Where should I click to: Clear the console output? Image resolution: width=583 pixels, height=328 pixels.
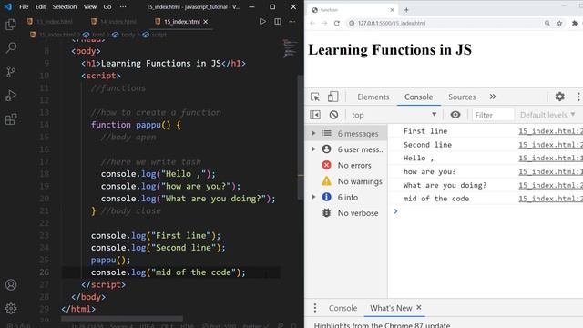333,115
